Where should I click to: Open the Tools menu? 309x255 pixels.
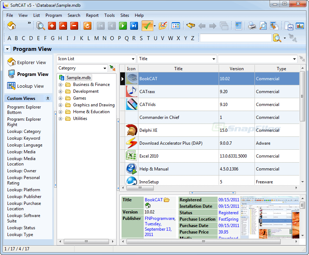point(109,15)
